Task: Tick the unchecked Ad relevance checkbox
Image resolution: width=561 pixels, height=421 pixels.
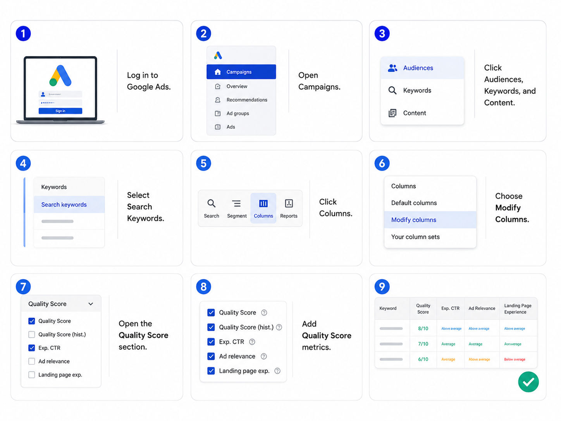Action: click(x=32, y=361)
